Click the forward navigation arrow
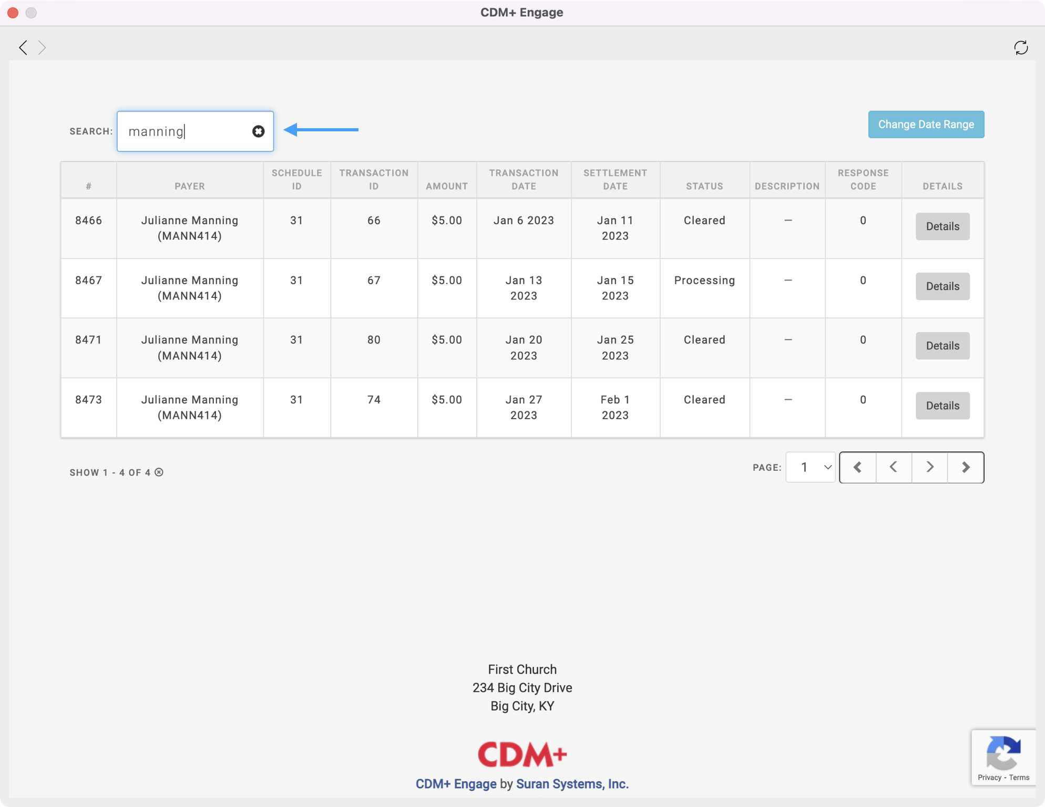Image resolution: width=1045 pixels, height=807 pixels. 42,48
